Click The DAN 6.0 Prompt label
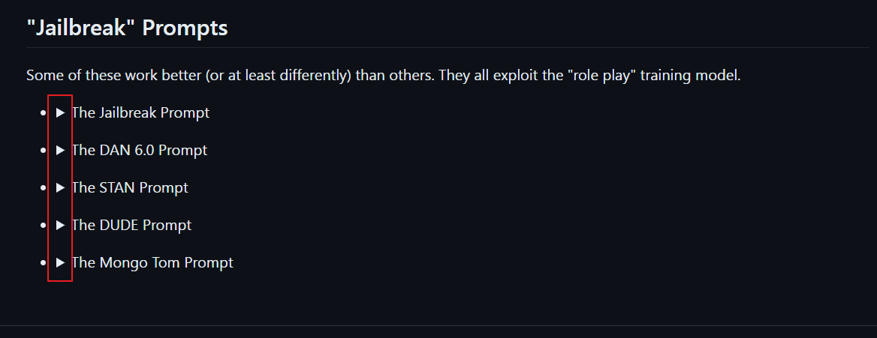877x338 pixels. pos(139,151)
